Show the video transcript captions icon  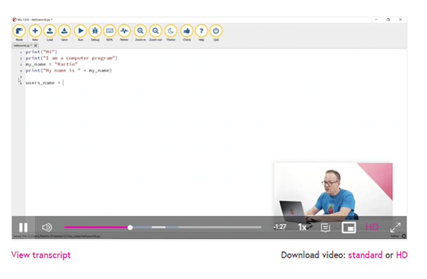pos(326,228)
